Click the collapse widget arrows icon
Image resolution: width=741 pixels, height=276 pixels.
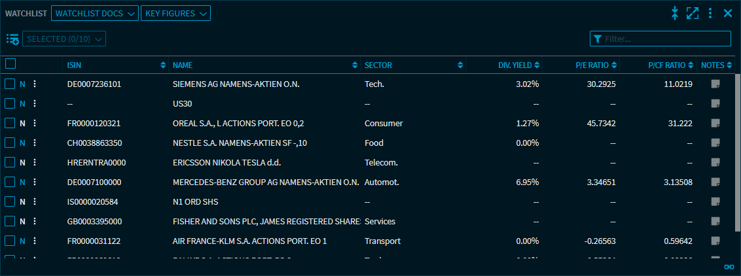point(675,13)
